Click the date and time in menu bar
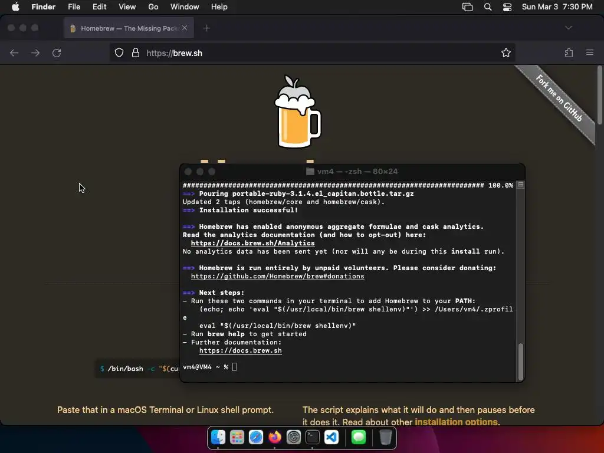 pos(557,7)
